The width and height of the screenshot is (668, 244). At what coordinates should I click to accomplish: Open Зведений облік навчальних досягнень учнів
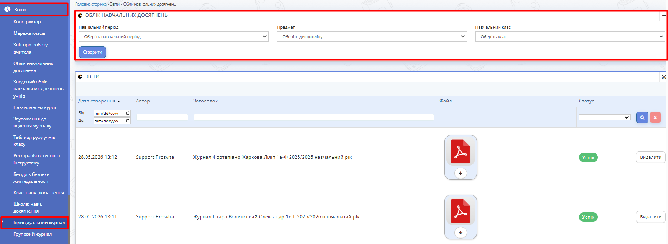(38, 89)
